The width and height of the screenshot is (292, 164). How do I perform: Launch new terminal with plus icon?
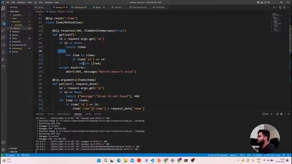(x=271, y=114)
